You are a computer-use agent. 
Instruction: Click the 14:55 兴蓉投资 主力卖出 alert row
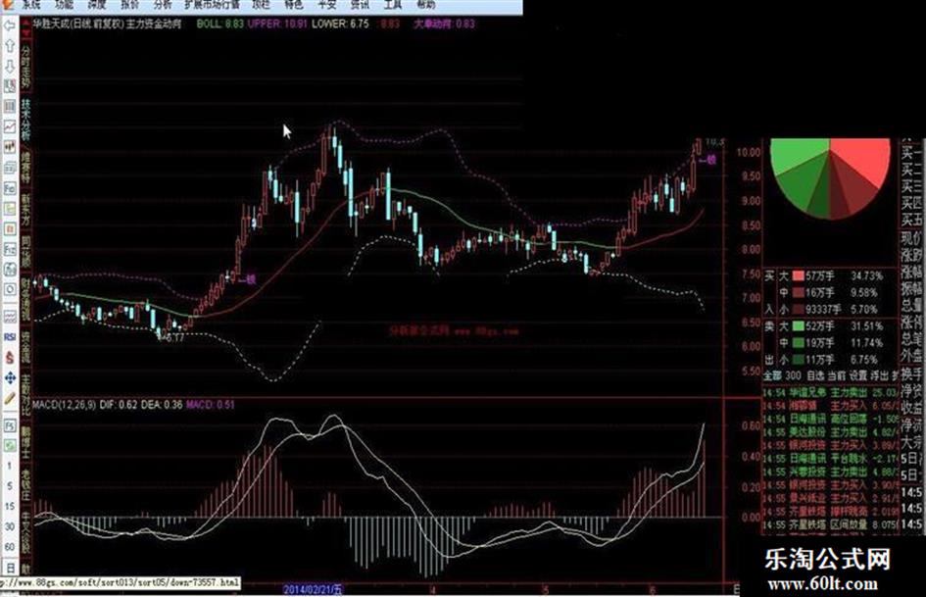[830, 472]
